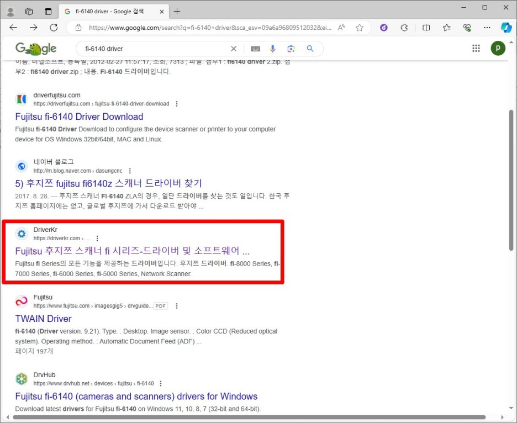
Task: Open the Copilot sidebar
Action: coord(506,28)
